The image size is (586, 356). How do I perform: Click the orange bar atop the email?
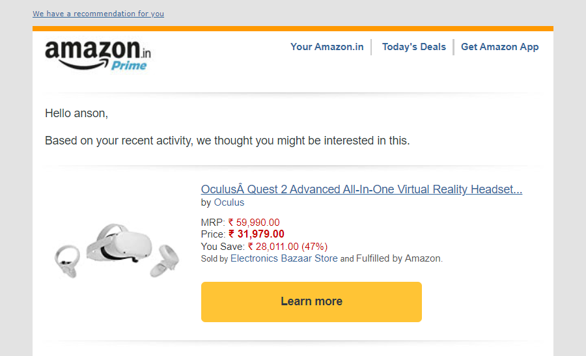(x=293, y=29)
